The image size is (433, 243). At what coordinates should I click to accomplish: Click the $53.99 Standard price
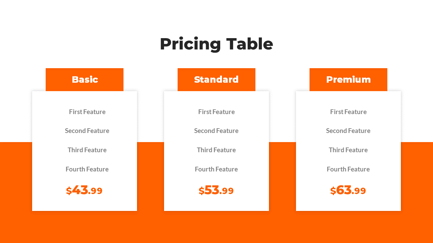pos(216,190)
